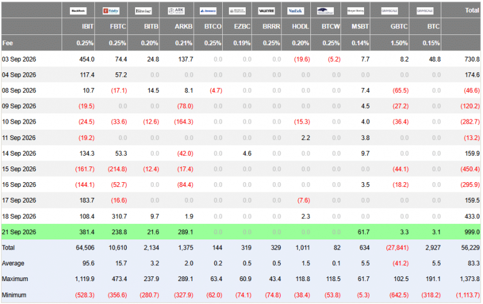Click the 03 Sep 2026 date cell
This screenshot has width=483, height=304.
coord(19,59)
